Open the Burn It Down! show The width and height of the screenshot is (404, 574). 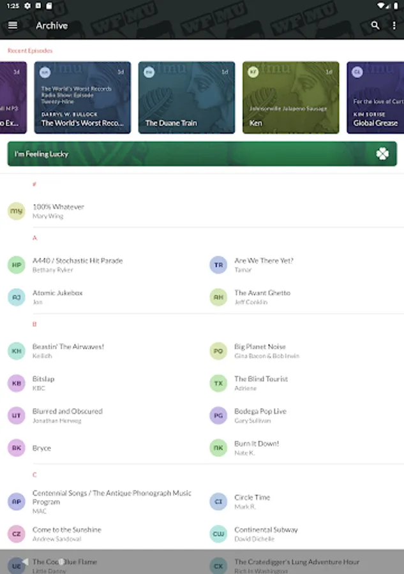(303, 448)
